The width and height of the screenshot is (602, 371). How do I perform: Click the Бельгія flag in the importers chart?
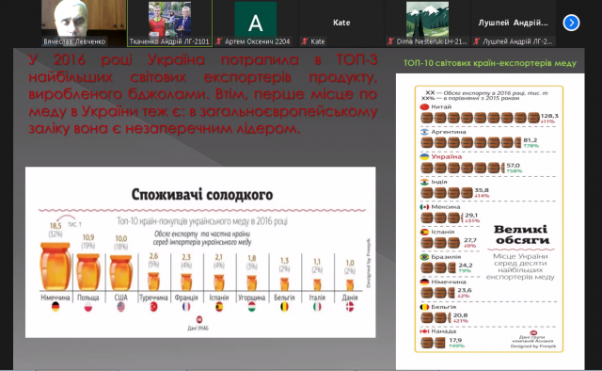click(x=284, y=307)
